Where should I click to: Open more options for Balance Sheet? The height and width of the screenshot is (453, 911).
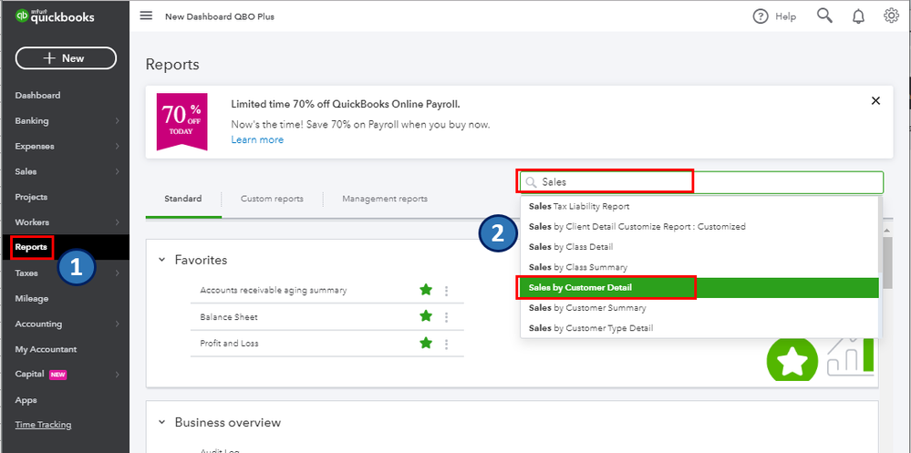click(x=446, y=317)
